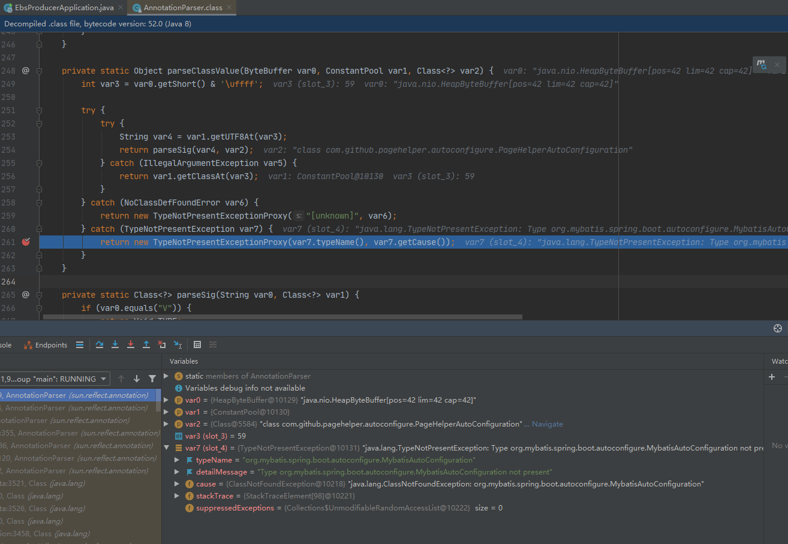
Task: Expand the detailMessage field
Action: pos(177,472)
